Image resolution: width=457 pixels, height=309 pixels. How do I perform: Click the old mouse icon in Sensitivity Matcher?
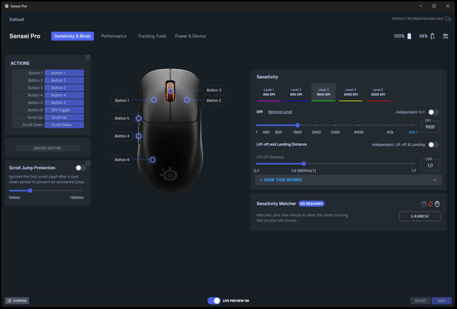(x=424, y=204)
